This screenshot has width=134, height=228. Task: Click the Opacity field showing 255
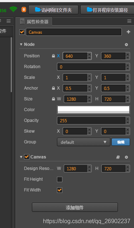(91, 120)
